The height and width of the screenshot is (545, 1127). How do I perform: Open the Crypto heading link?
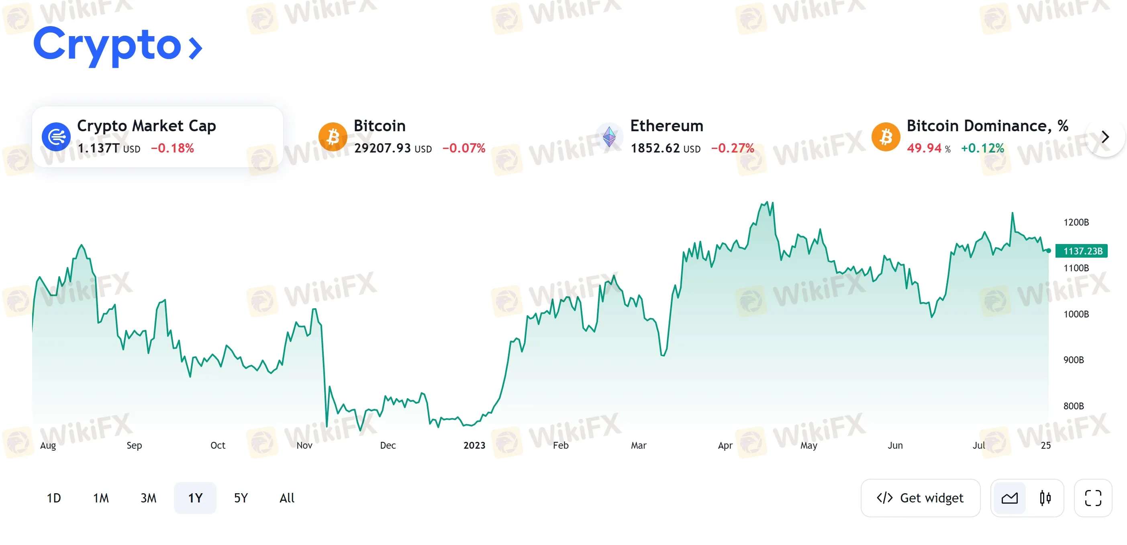tap(107, 45)
